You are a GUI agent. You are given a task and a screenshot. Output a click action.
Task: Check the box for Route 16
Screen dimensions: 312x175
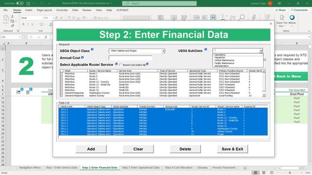coord(61,90)
